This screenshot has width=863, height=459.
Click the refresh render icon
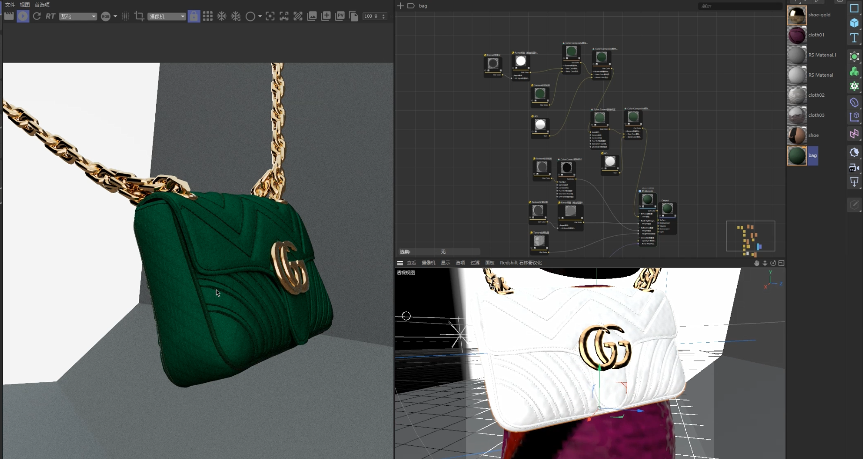(37, 16)
